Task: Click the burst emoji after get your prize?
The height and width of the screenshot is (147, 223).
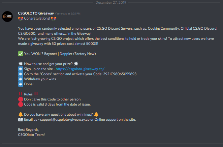Action: (76, 64)
